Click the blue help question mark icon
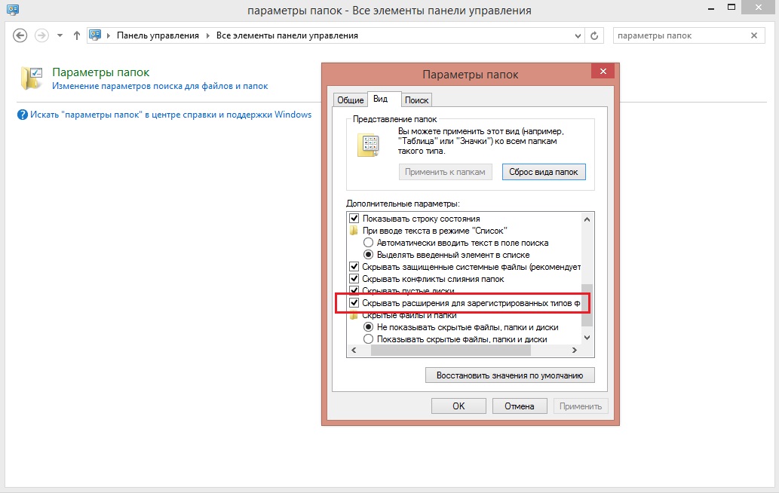The height and width of the screenshot is (493, 779). [23, 115]
